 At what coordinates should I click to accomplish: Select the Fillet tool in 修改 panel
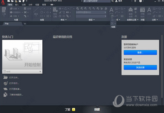pos(71,9)
